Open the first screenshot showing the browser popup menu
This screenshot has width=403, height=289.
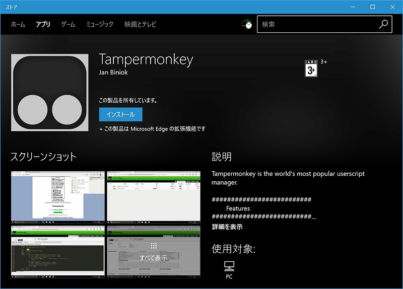[58, 197]
